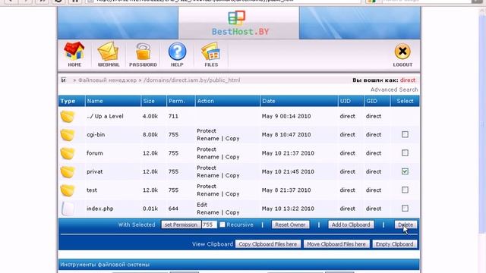Viewport: 486px width, 273px height.
Task: Click Copy Clipboard Files here button
Action: coord(268,244)
